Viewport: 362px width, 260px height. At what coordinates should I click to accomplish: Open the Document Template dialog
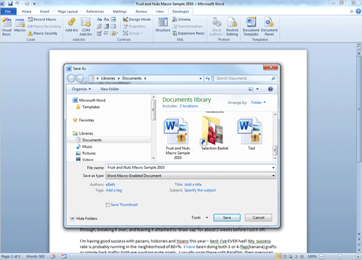[251, 26]
